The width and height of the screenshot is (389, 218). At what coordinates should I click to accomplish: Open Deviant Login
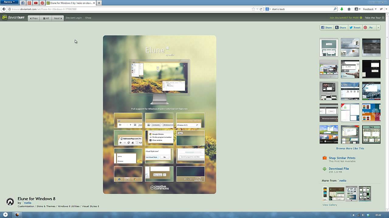(x=74, y=18)
